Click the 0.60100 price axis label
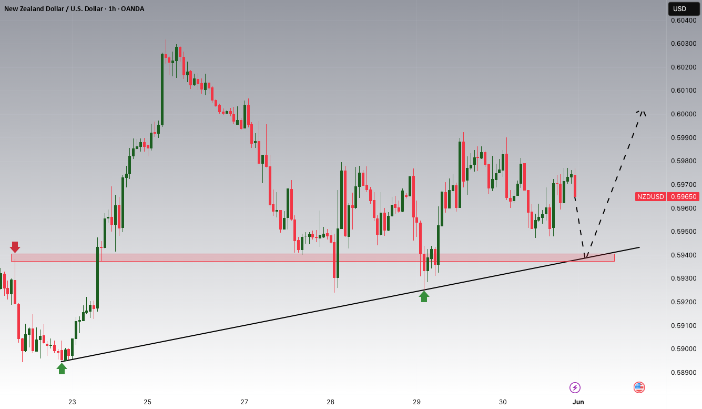The width and height of the screenshot is (702, 409). [x=684, y=91]
